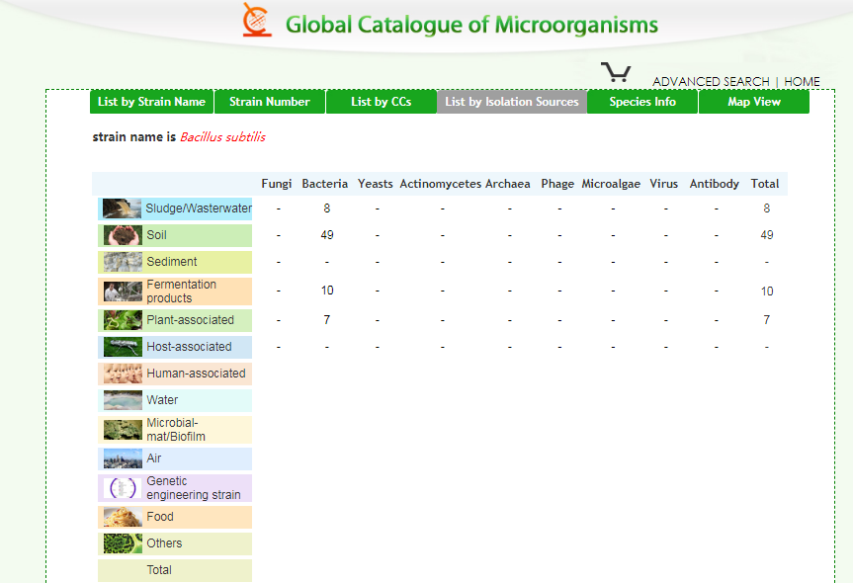Go to ADVANCED SEARCH
This screenshot has width=853, height=583.
[x=711, y=82]
